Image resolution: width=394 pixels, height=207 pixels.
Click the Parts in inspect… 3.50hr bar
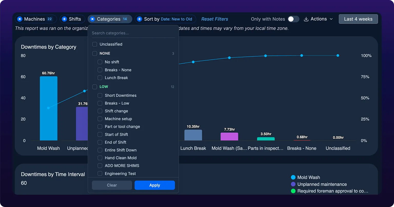pyautogui.click(x=266, y=139)
